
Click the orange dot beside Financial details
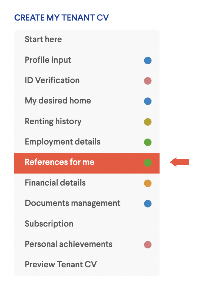(148, 183)
